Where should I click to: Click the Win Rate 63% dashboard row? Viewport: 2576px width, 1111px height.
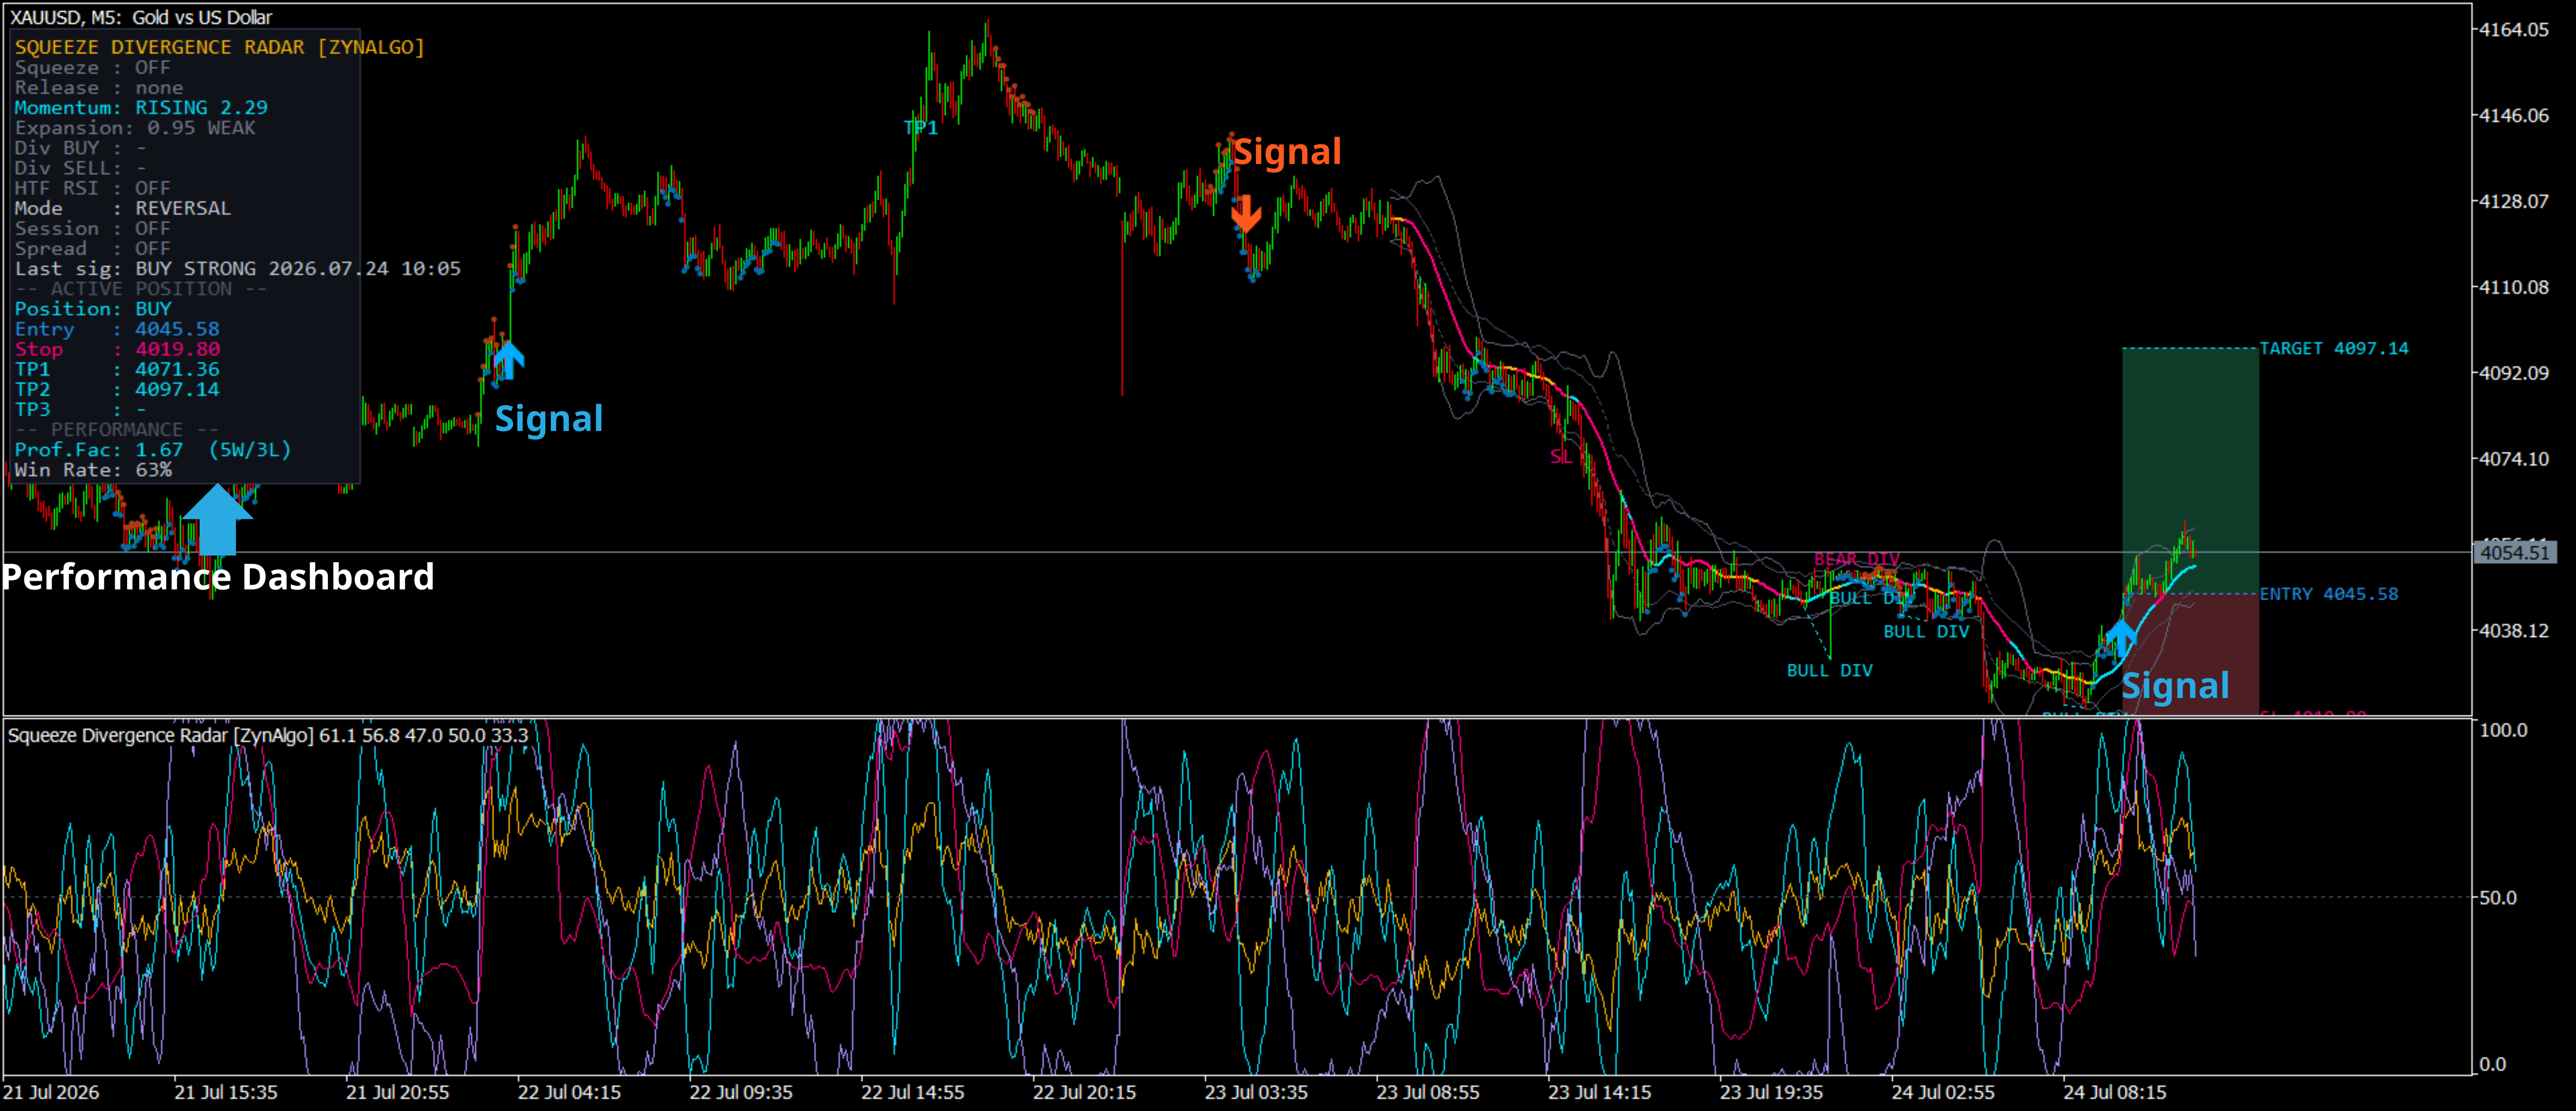93,470
